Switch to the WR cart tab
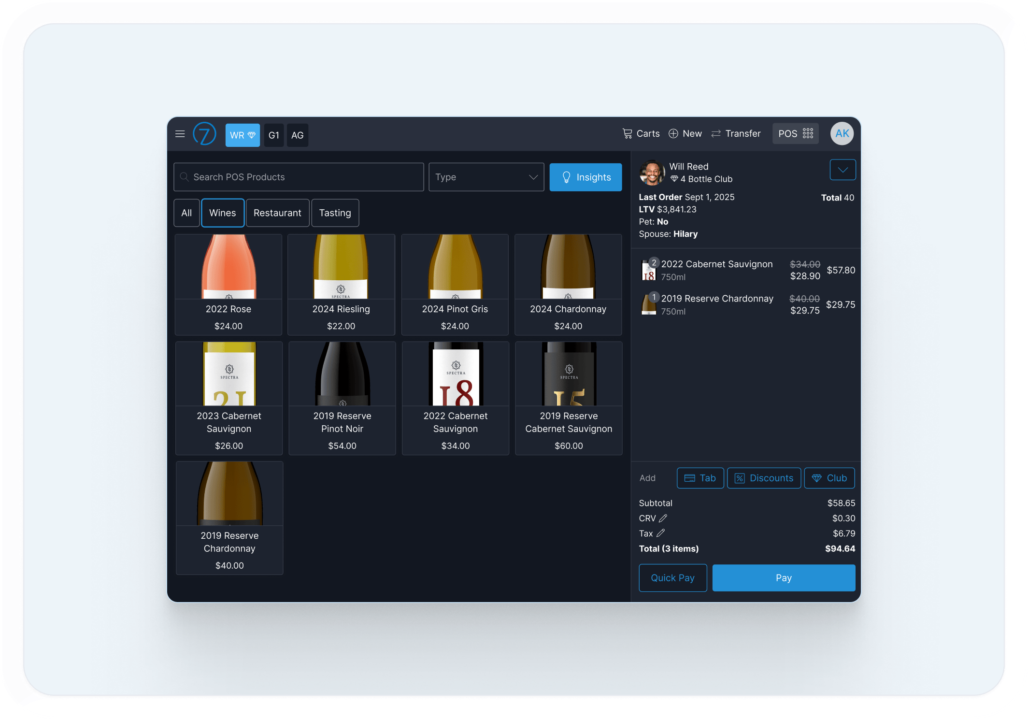 pos(243,135)
